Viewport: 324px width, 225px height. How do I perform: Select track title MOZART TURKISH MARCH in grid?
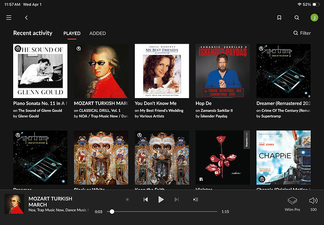pyautogui.click(x=101, y=103)
